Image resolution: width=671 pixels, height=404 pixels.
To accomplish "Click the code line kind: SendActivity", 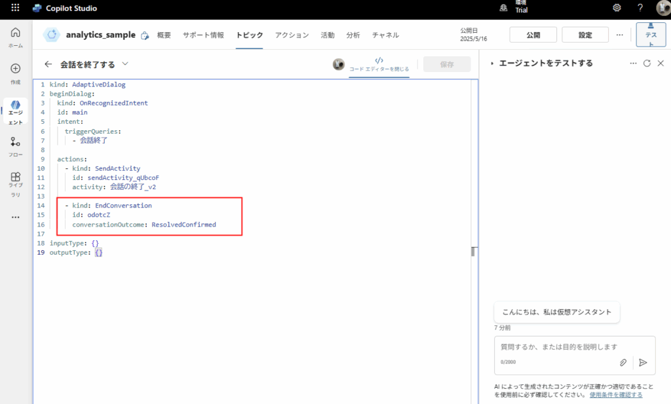I will click(105, 168).
